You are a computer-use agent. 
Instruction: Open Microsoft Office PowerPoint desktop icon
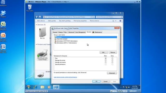pos(3,37)
